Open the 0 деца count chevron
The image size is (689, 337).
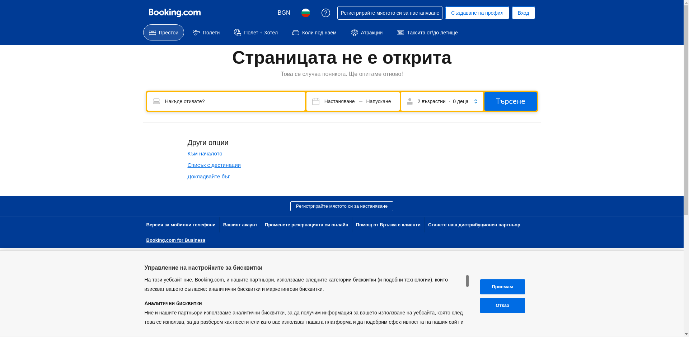[x=475, y=101]
